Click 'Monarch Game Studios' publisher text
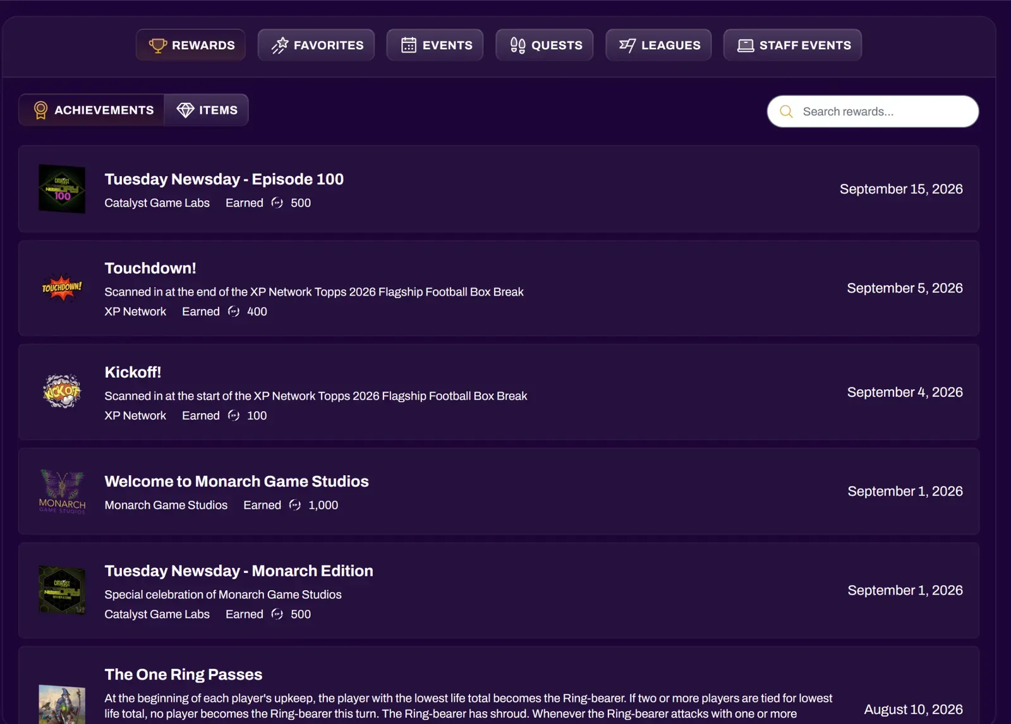 (166, 505)
